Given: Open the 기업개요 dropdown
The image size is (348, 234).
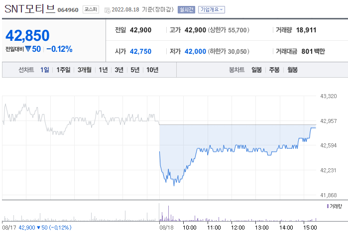Looking at the screenshot, I should tap(212, 9).
